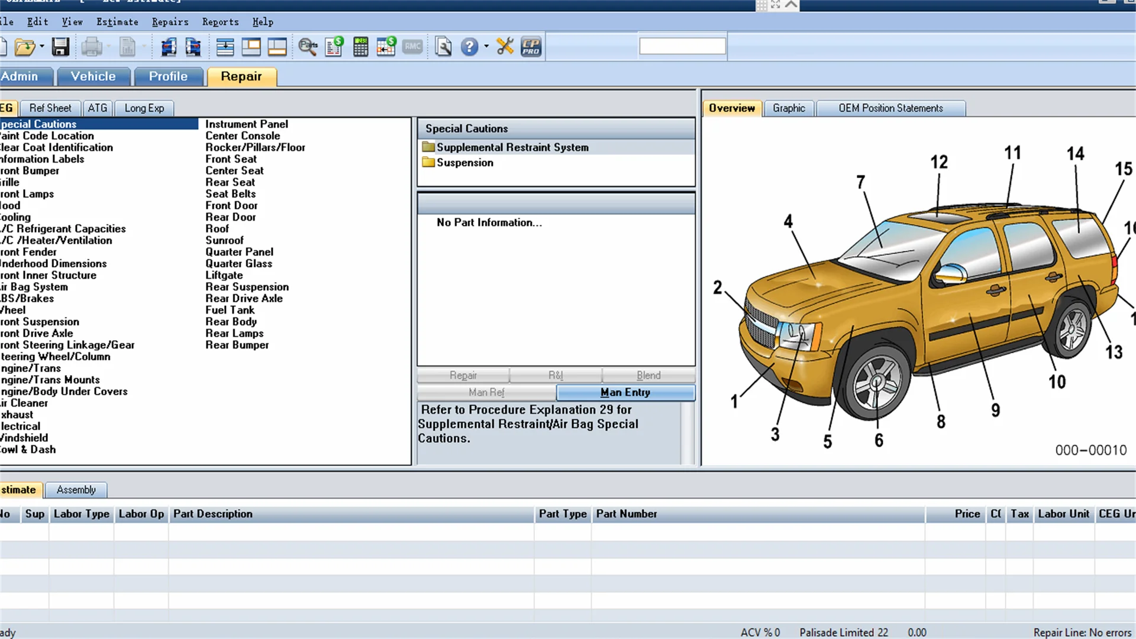Switch to the Graphic tab
Image resolution: width=1136 pixels, height=639 pixels.
788,108
